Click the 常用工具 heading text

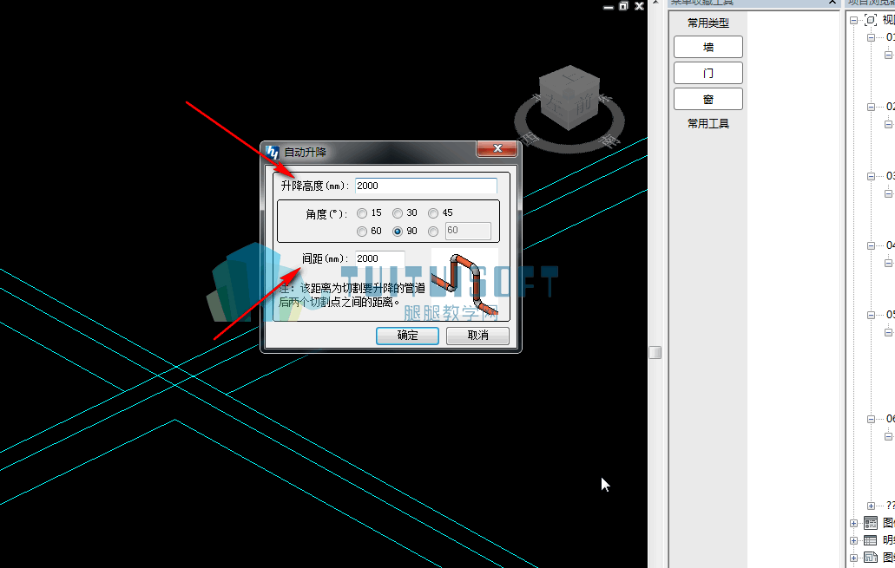coord(708,124)
